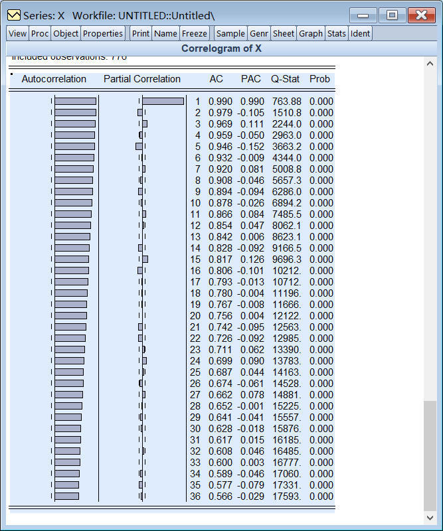Click the AC column header
The image size is (443, 531).
216,79
